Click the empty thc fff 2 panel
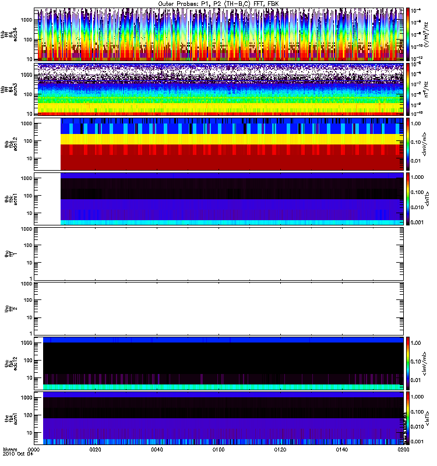This screenshot has width=437, height=466. (218, 309)
